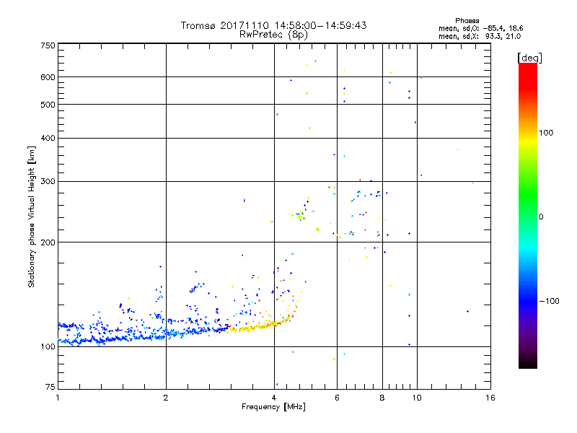Click the 2 tick label on frequency axis
This screenshot has width=577, height=433.
click(166, 398)
